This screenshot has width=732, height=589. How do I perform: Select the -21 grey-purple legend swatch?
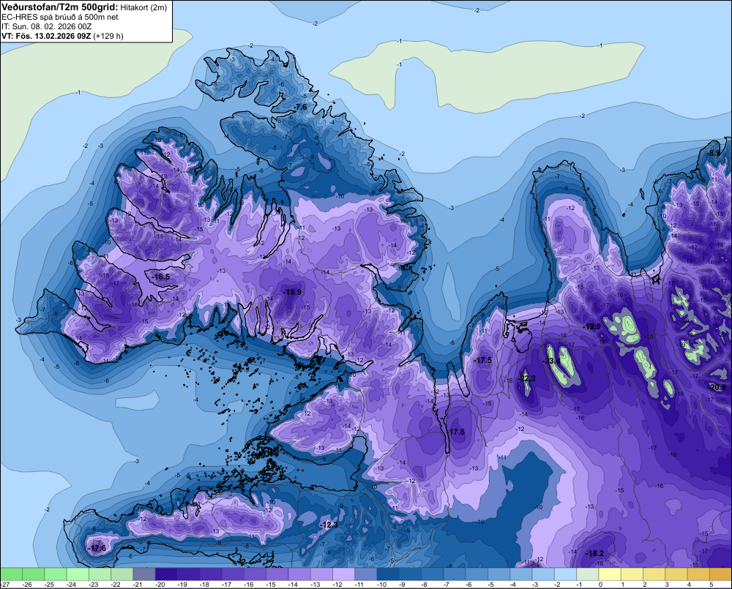(x=143, y=574)
